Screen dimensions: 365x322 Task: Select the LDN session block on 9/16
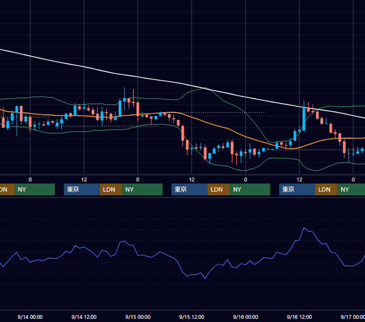pos(326,189)
